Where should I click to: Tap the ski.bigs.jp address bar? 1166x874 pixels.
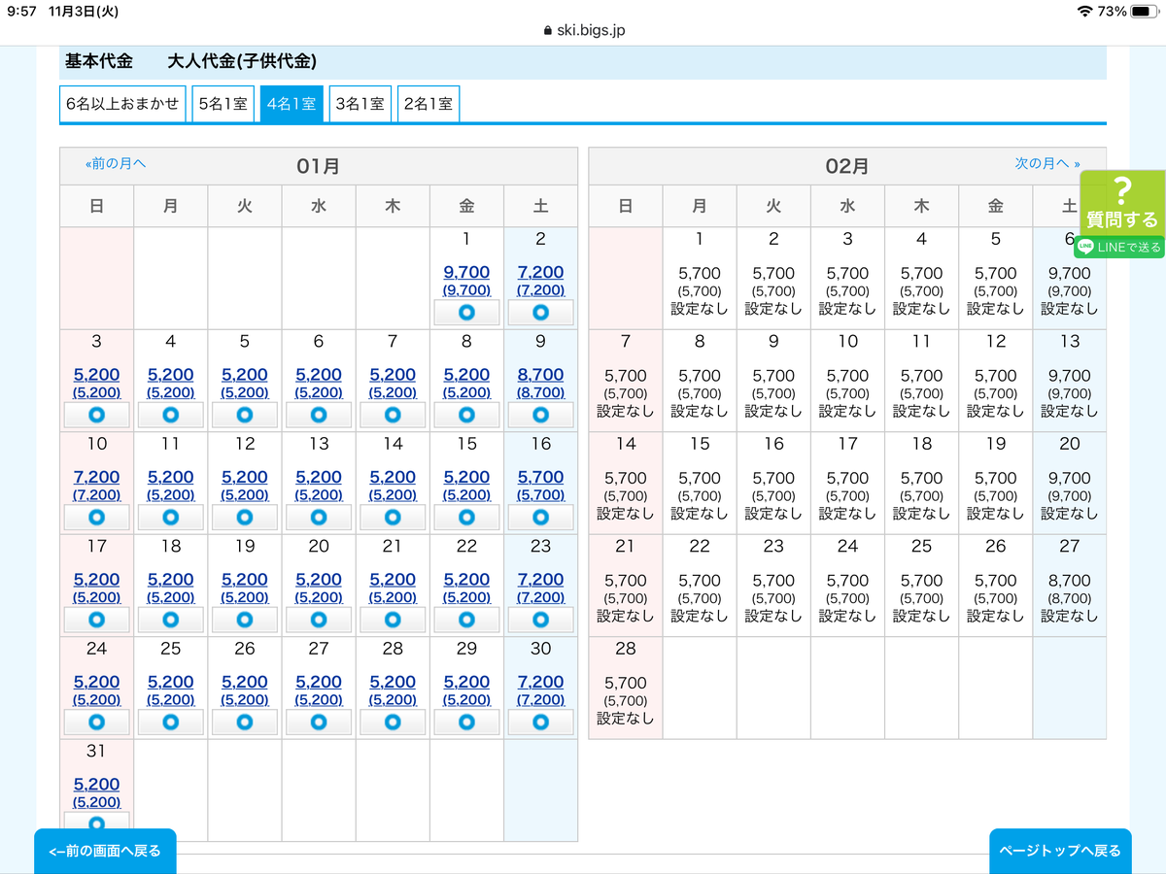click(584, 30)
